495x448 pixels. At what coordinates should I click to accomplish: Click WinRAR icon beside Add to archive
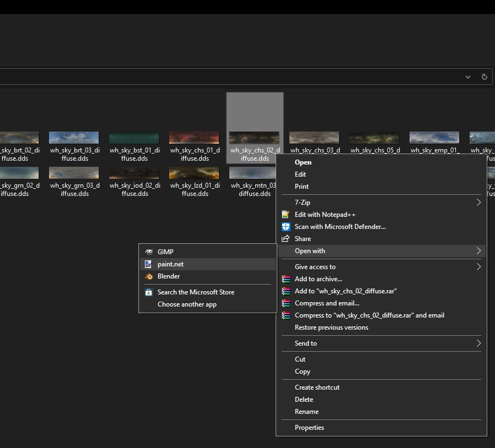tap(286, 279)
